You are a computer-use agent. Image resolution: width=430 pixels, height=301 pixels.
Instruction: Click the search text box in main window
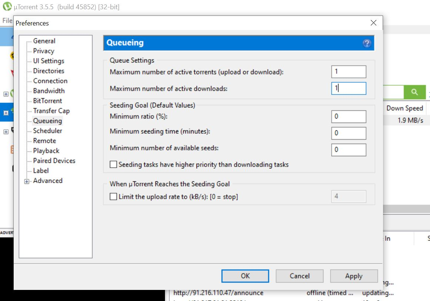point(393,92)
